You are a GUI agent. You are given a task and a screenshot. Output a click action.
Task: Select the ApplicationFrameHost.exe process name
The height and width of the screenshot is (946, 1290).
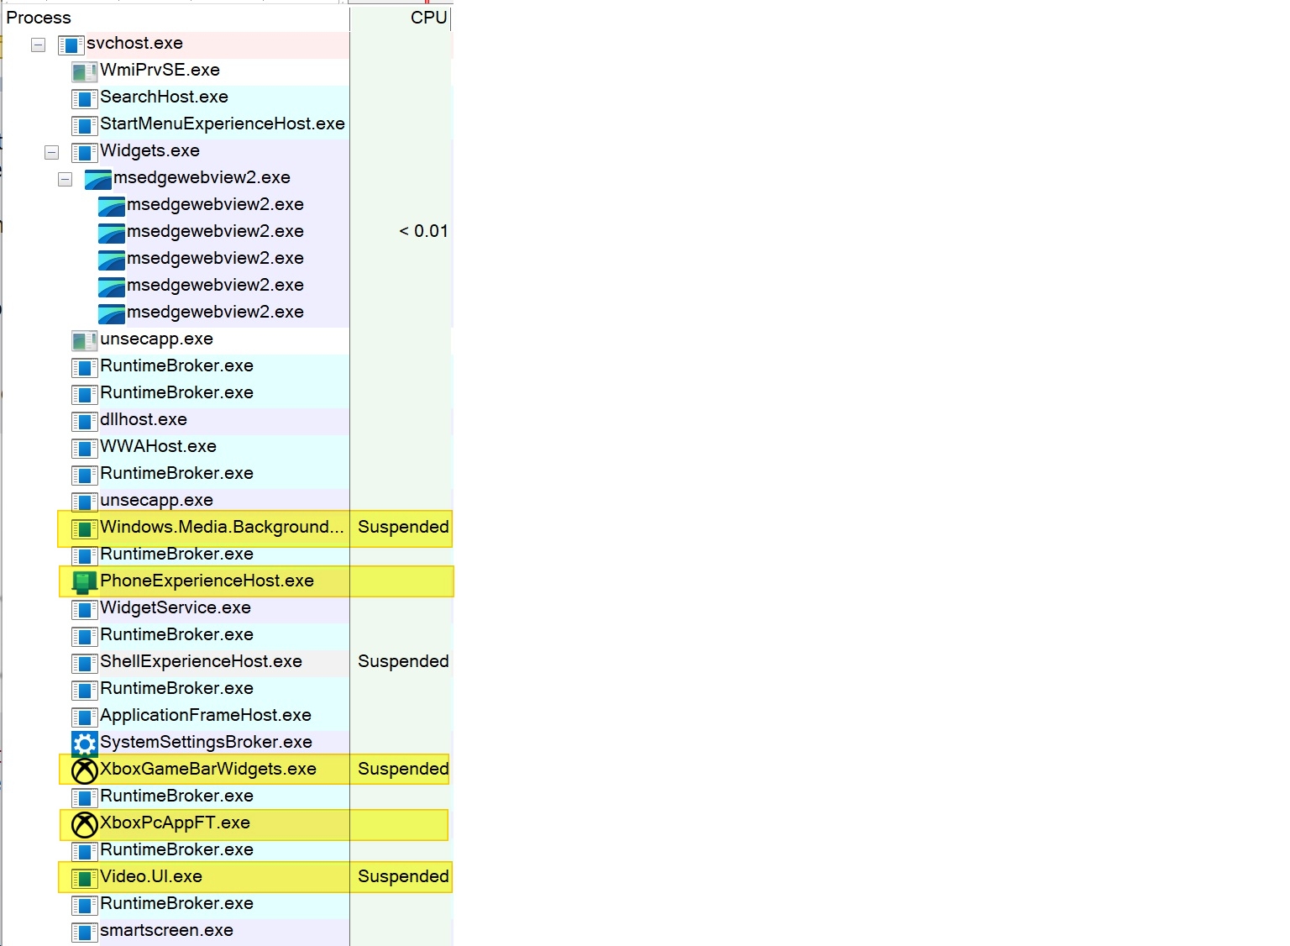(x=206, y=715)
